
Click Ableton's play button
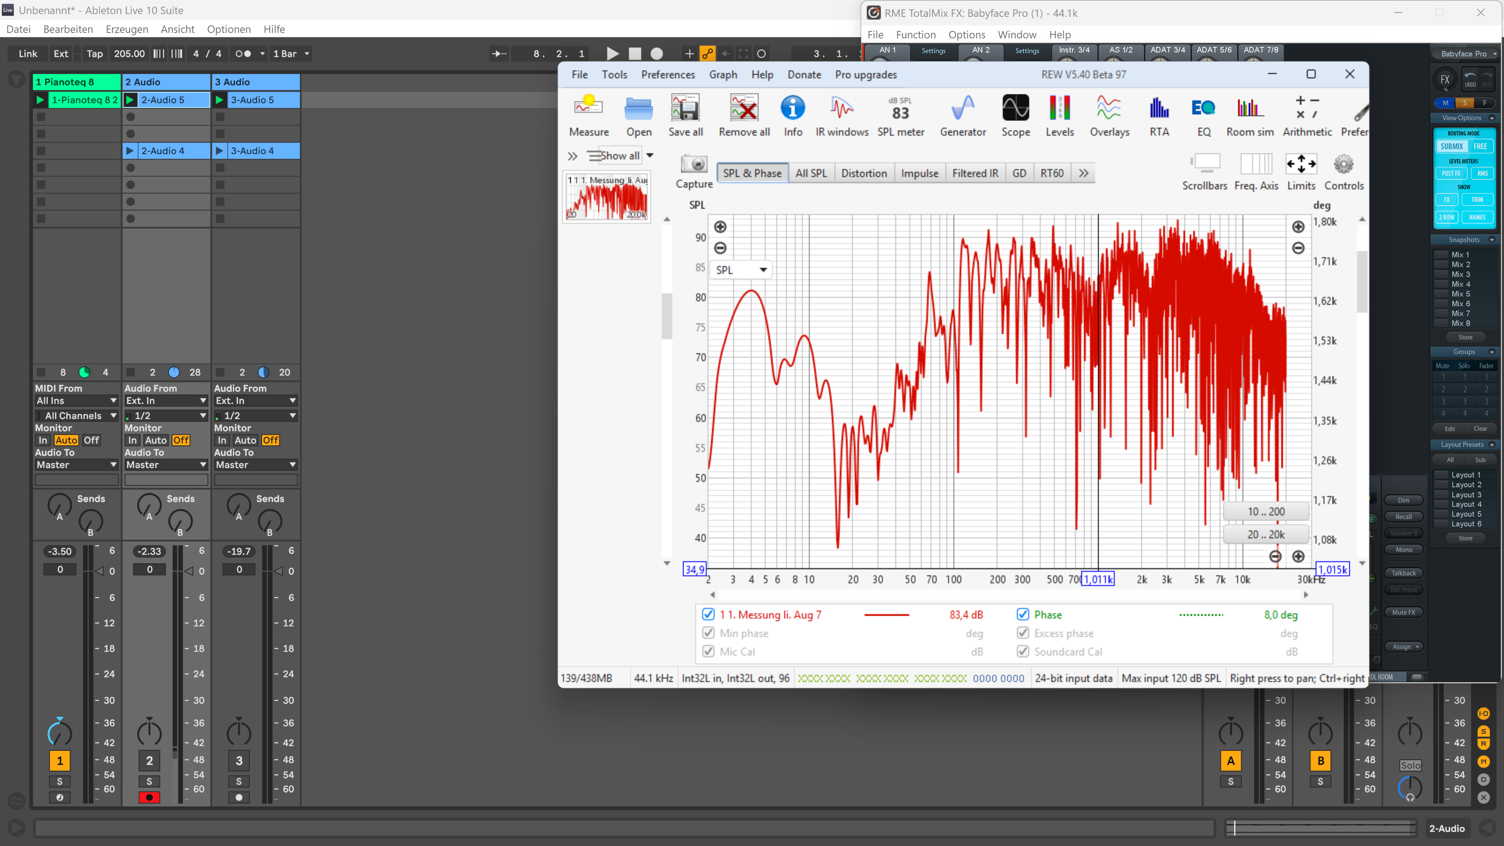click(613, 54)
